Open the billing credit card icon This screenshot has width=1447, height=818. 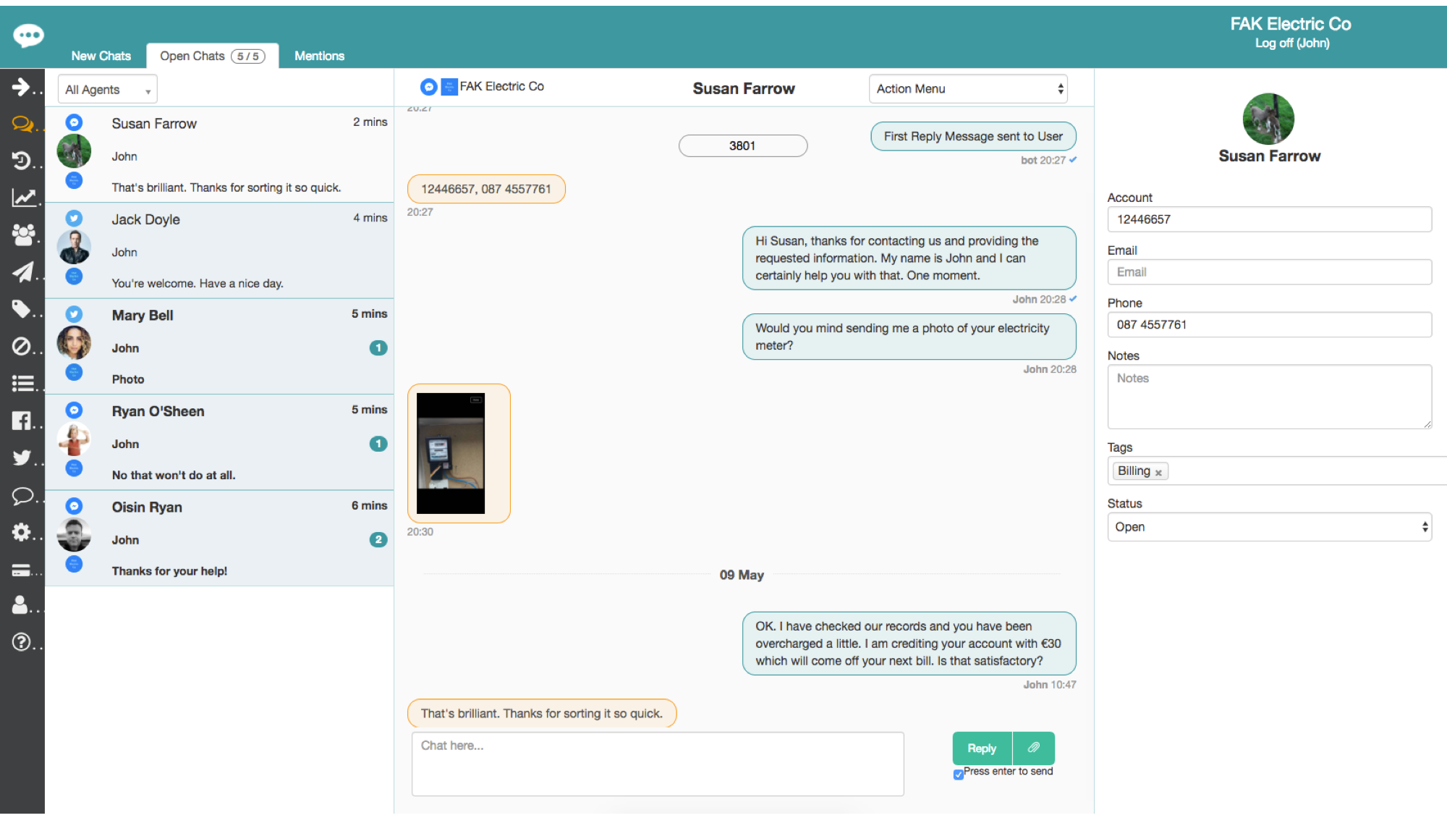click(21, 570)
